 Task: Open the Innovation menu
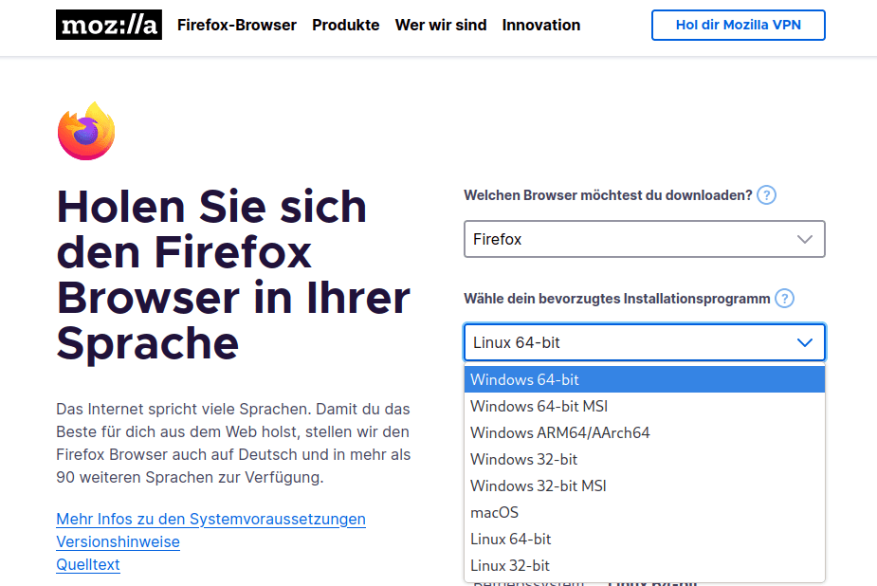pos(540,26)
